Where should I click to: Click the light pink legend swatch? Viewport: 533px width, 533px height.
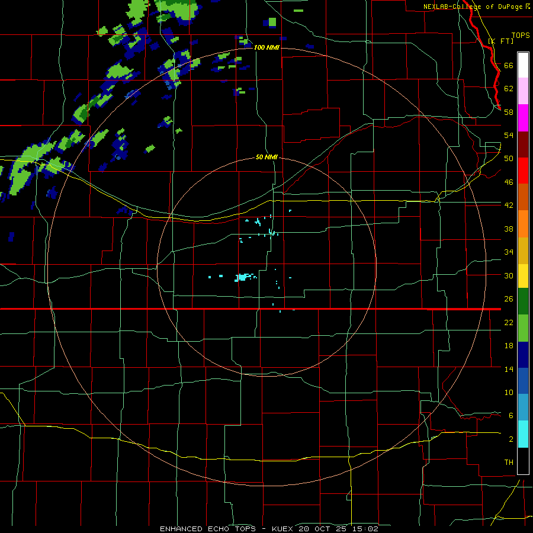523,91
